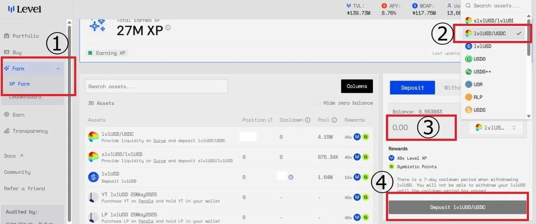Choose lvlUSD option in the asset dropdown list
This screenshot has width=536, height=224.
[x=494, y=46]
